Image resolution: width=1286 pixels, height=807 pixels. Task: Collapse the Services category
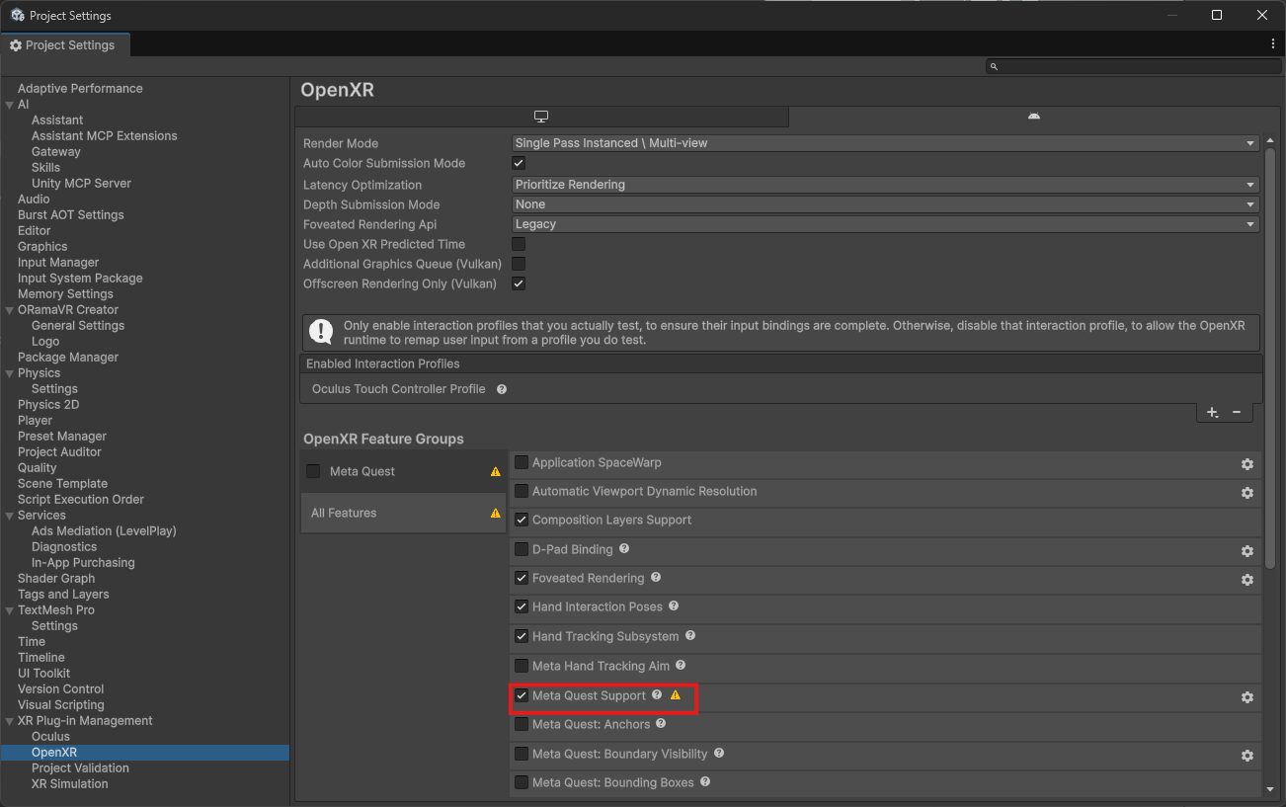pyautogui.click(x=10, y=516)
